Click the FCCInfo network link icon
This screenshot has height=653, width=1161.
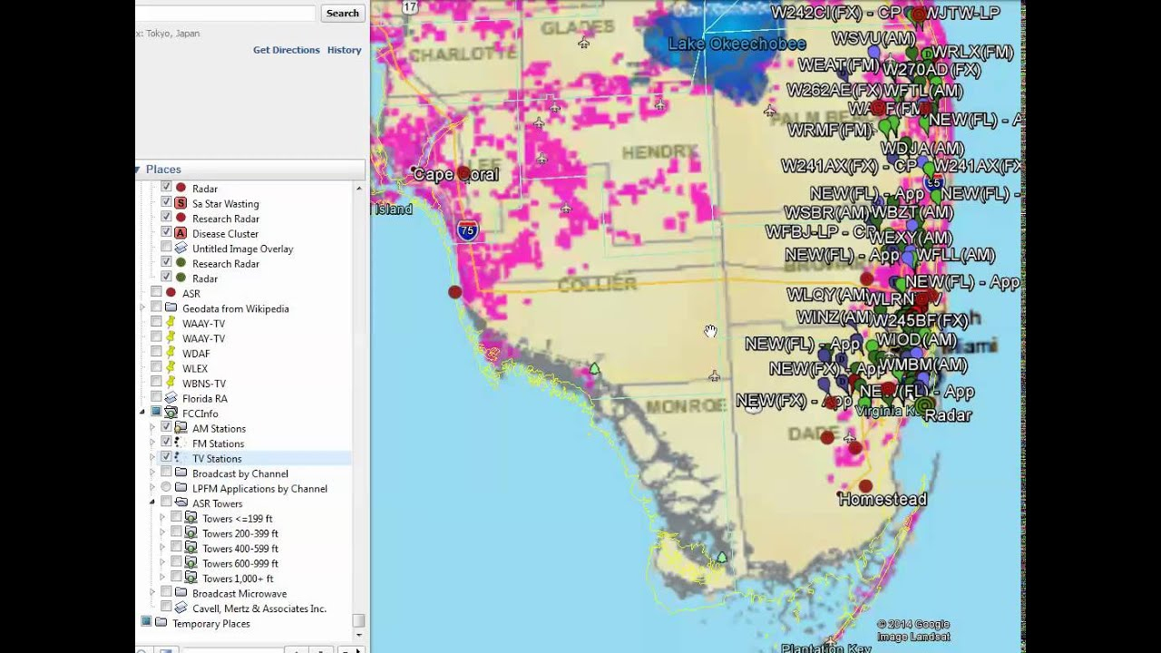pos(171,414)
